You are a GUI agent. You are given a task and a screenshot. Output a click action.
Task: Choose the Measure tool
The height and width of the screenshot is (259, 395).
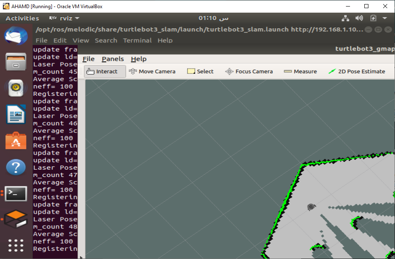click(x=300, y=71)
